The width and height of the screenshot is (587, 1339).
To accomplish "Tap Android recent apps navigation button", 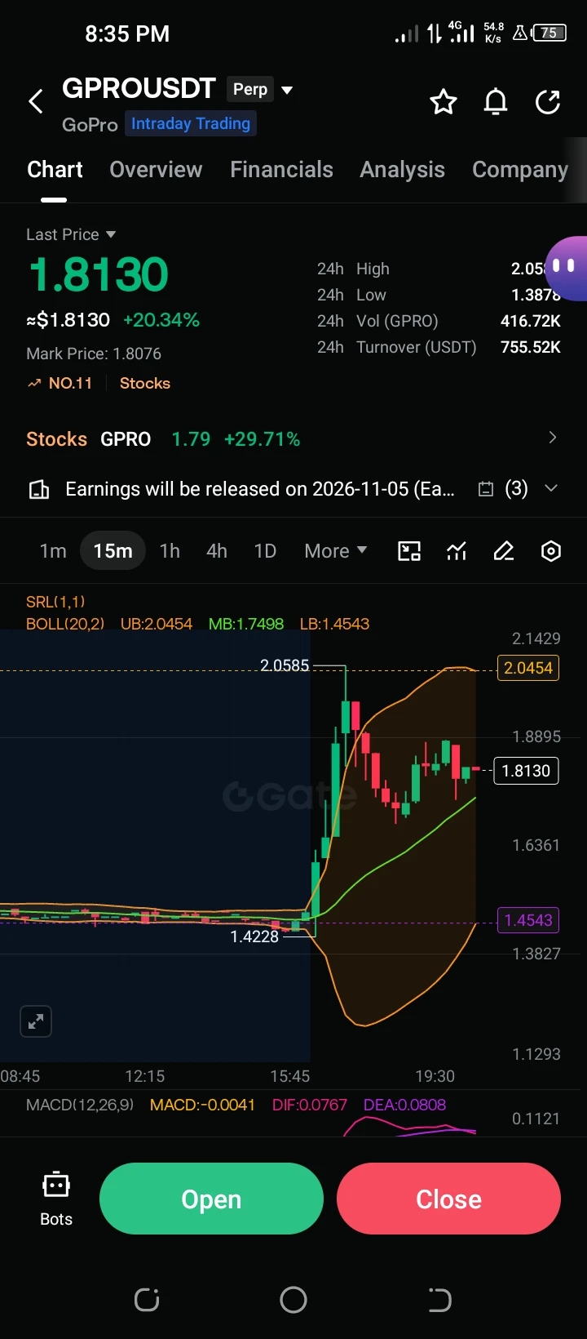I will 147,1299.
